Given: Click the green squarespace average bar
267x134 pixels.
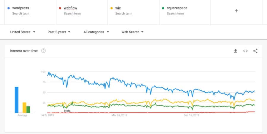Looking at the screenshot, I should click(x=28, y=109).
